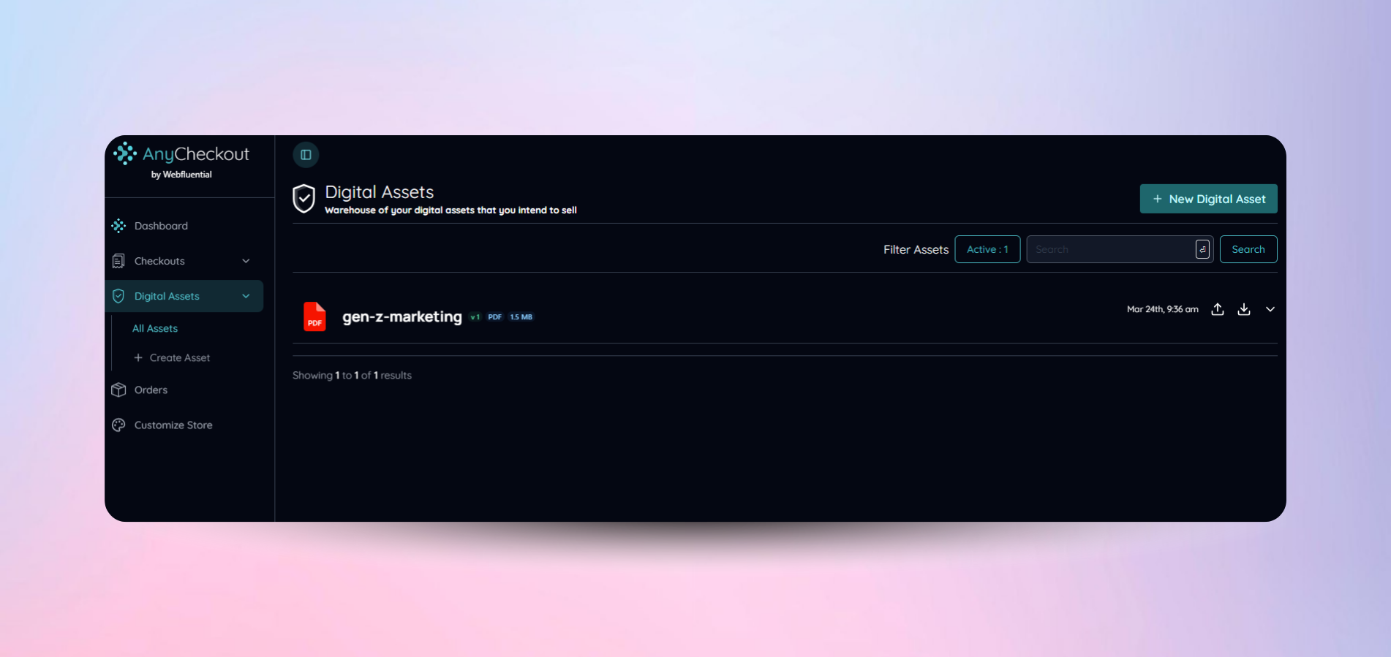Click the Orders box icon

click(x=118, y=390)
